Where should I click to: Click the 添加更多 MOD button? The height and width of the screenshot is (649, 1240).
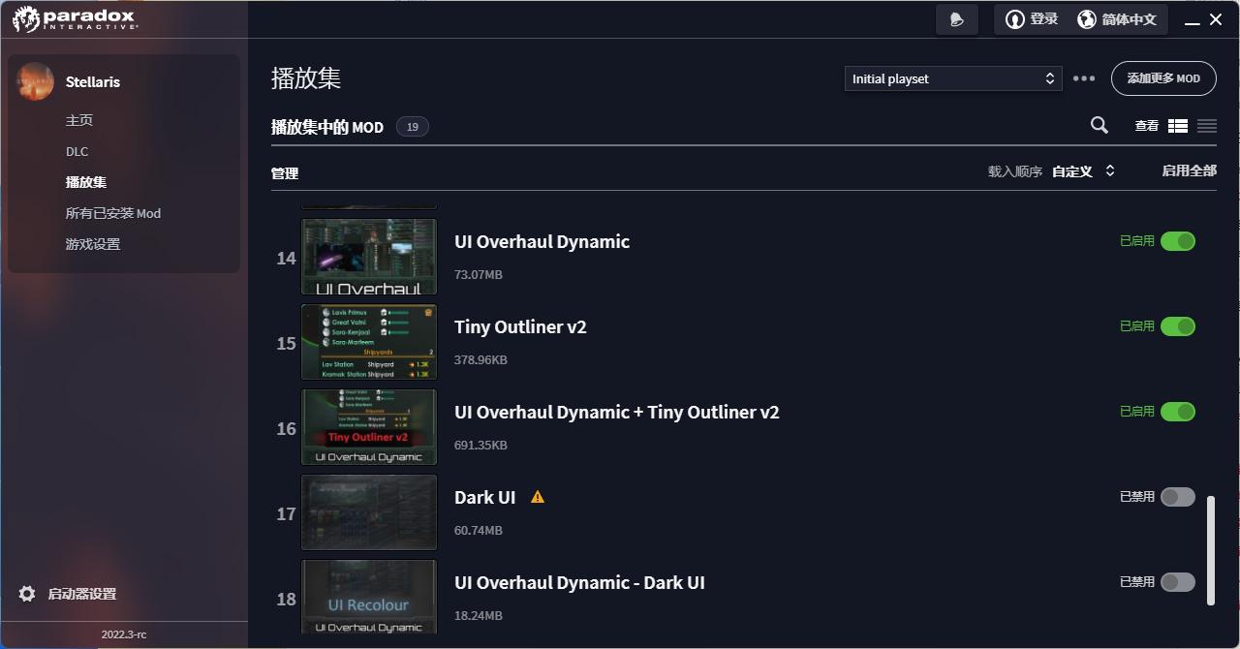1163,78
